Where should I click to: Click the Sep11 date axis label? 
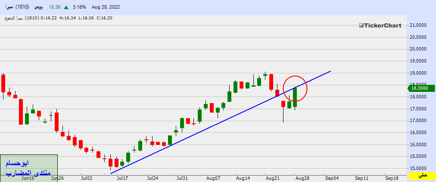coord(361,178)
